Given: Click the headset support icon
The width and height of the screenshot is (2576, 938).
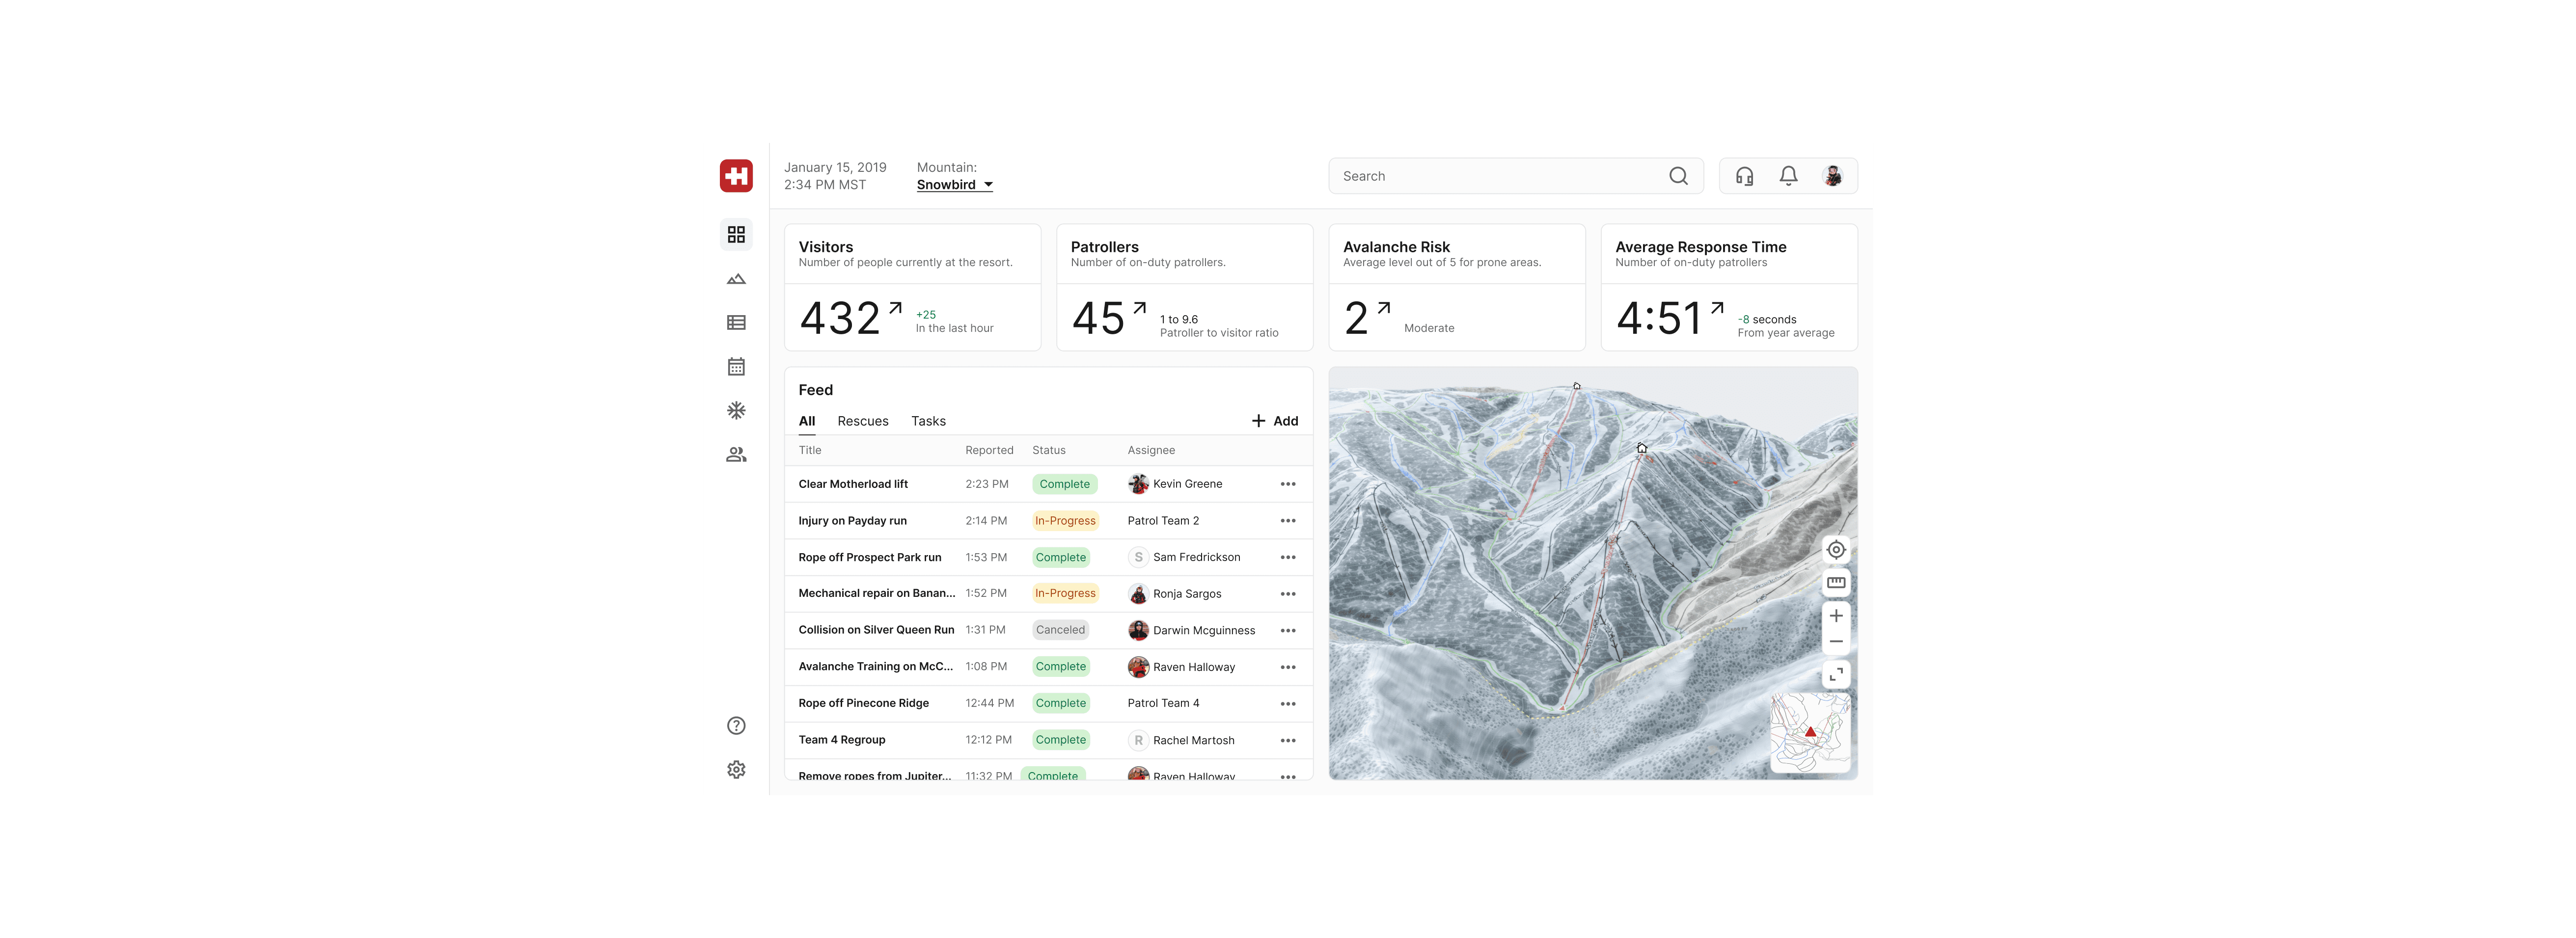Looking at the screenshot, I should pos(1744,176).
